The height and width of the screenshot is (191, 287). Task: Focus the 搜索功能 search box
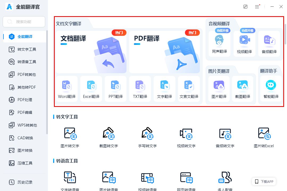24,22
